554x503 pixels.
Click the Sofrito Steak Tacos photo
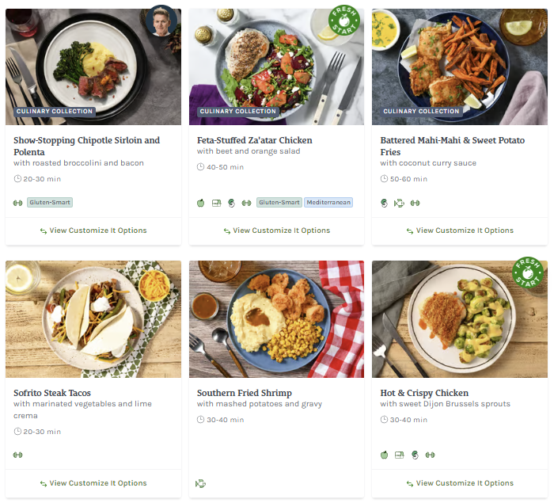(x=93, y=318)
